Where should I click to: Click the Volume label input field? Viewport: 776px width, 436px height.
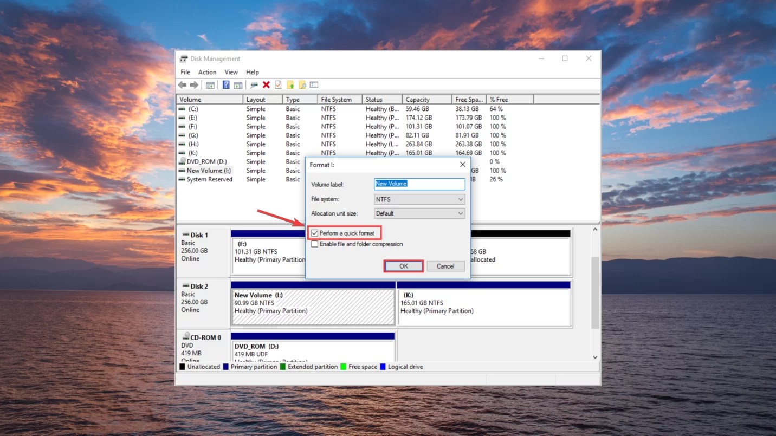click(419, 184)
